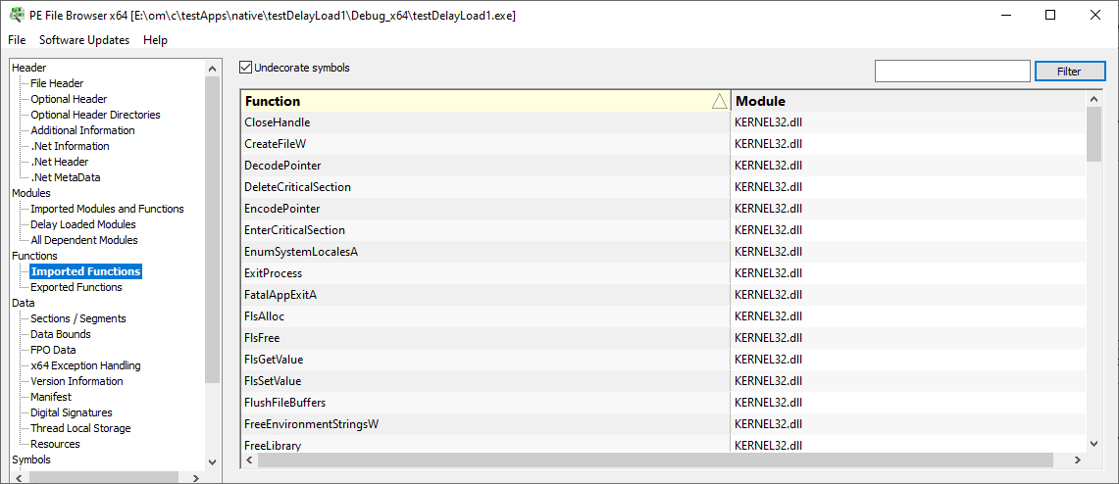Click the sort triangle in Function header

click(720, 101)
